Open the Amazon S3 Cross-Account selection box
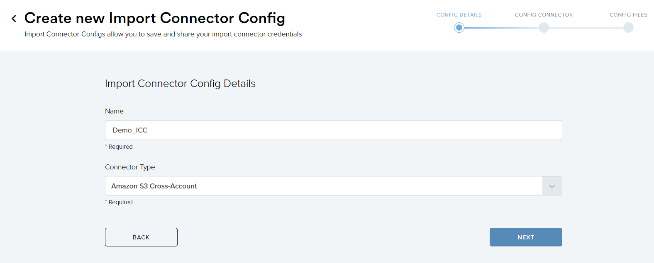654x263 pixels. coord(324,186)
